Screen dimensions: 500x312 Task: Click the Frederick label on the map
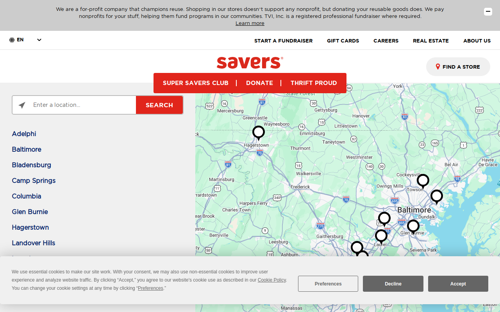tap(300, 187)
